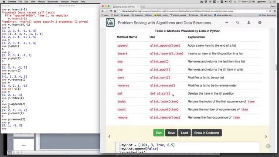The width and height of the screenshot is (279, 157).
Task: Open the View menu
Action: pos(33,2)
